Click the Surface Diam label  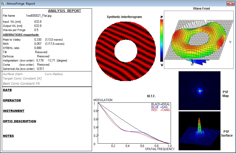pos(13,74)
